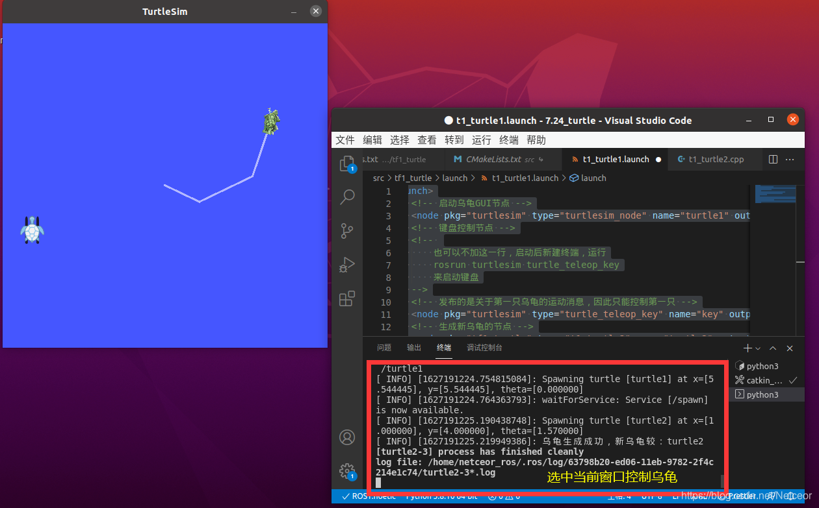
Task: Minimize the TurtleSim window
Action: coord(294,12)
